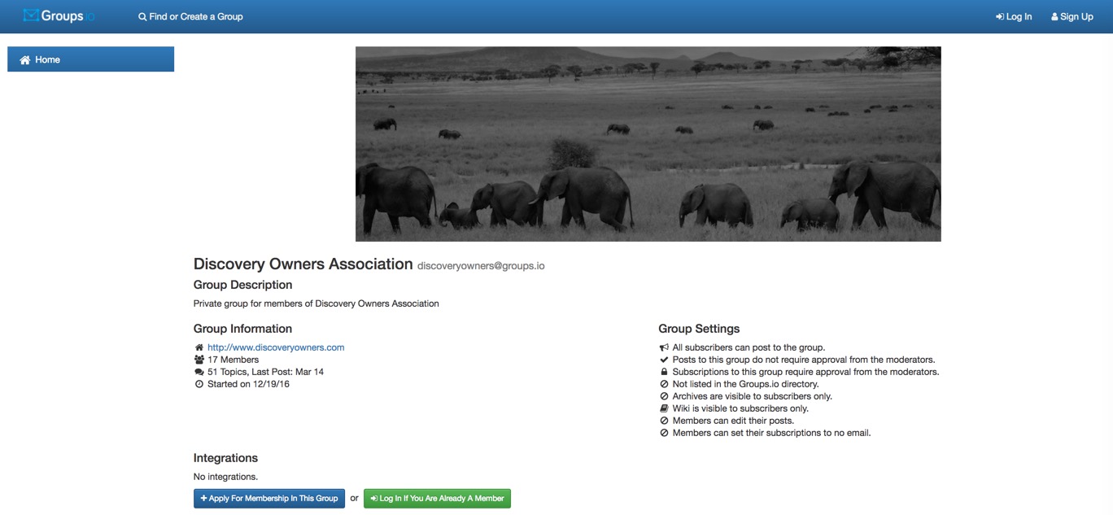Click the Group Description heading
Viewport: 1113px width, 515px height.
coord(242,285)
